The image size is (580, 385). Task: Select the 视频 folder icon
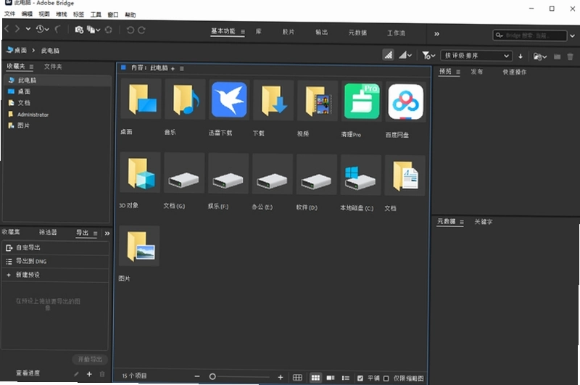coord(318,101)
